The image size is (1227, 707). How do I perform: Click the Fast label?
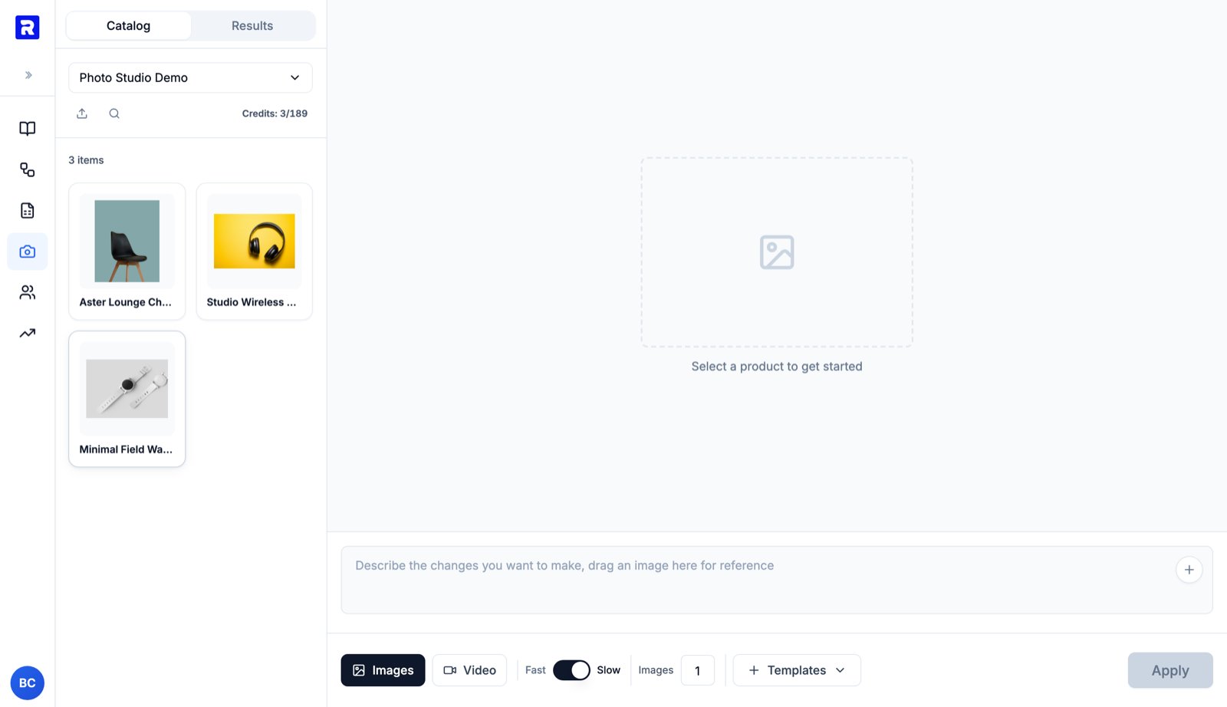pos(535,670)
